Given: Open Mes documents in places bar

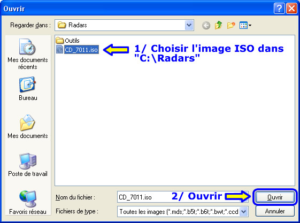Looking at the screenshot, I should pos(28,126).
